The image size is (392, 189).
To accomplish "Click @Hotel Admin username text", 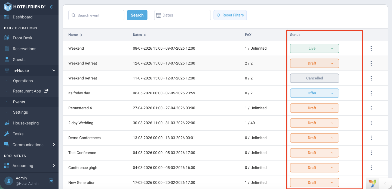I will [x=27, y=184].
